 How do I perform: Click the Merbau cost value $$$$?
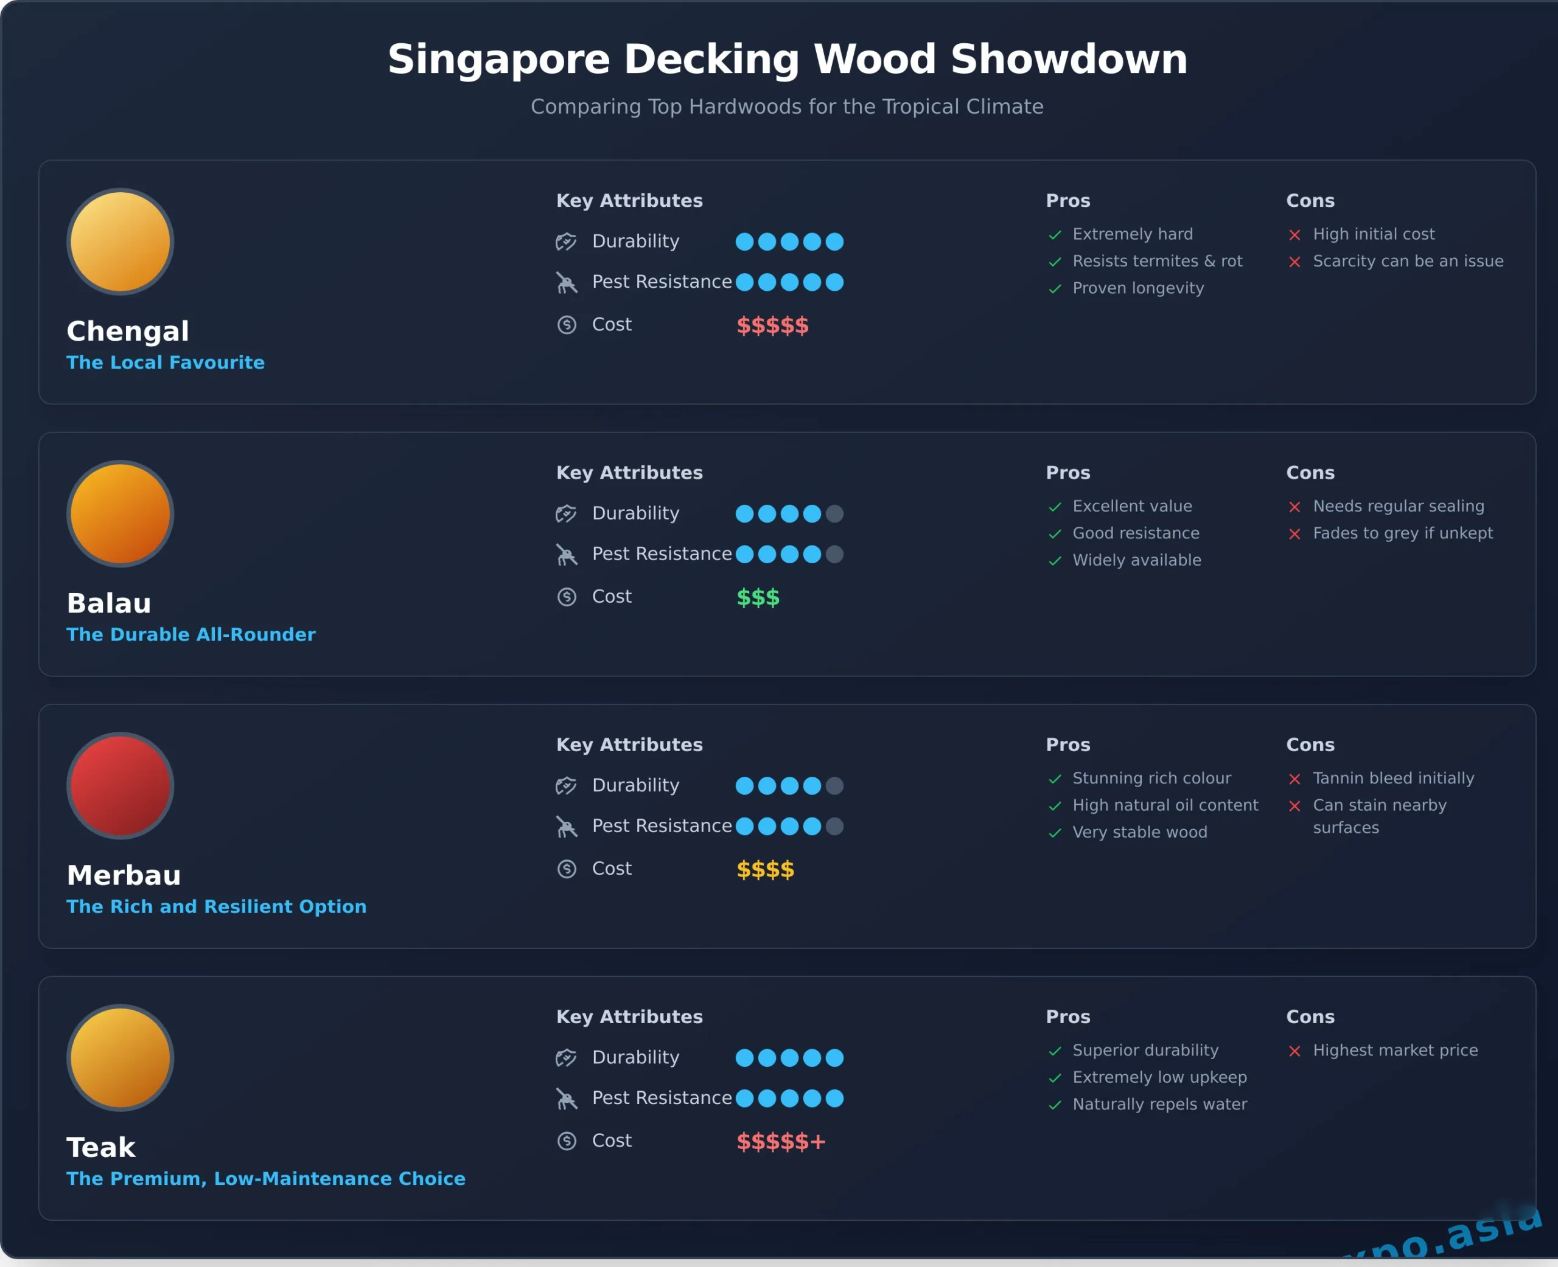coord(765,870)
